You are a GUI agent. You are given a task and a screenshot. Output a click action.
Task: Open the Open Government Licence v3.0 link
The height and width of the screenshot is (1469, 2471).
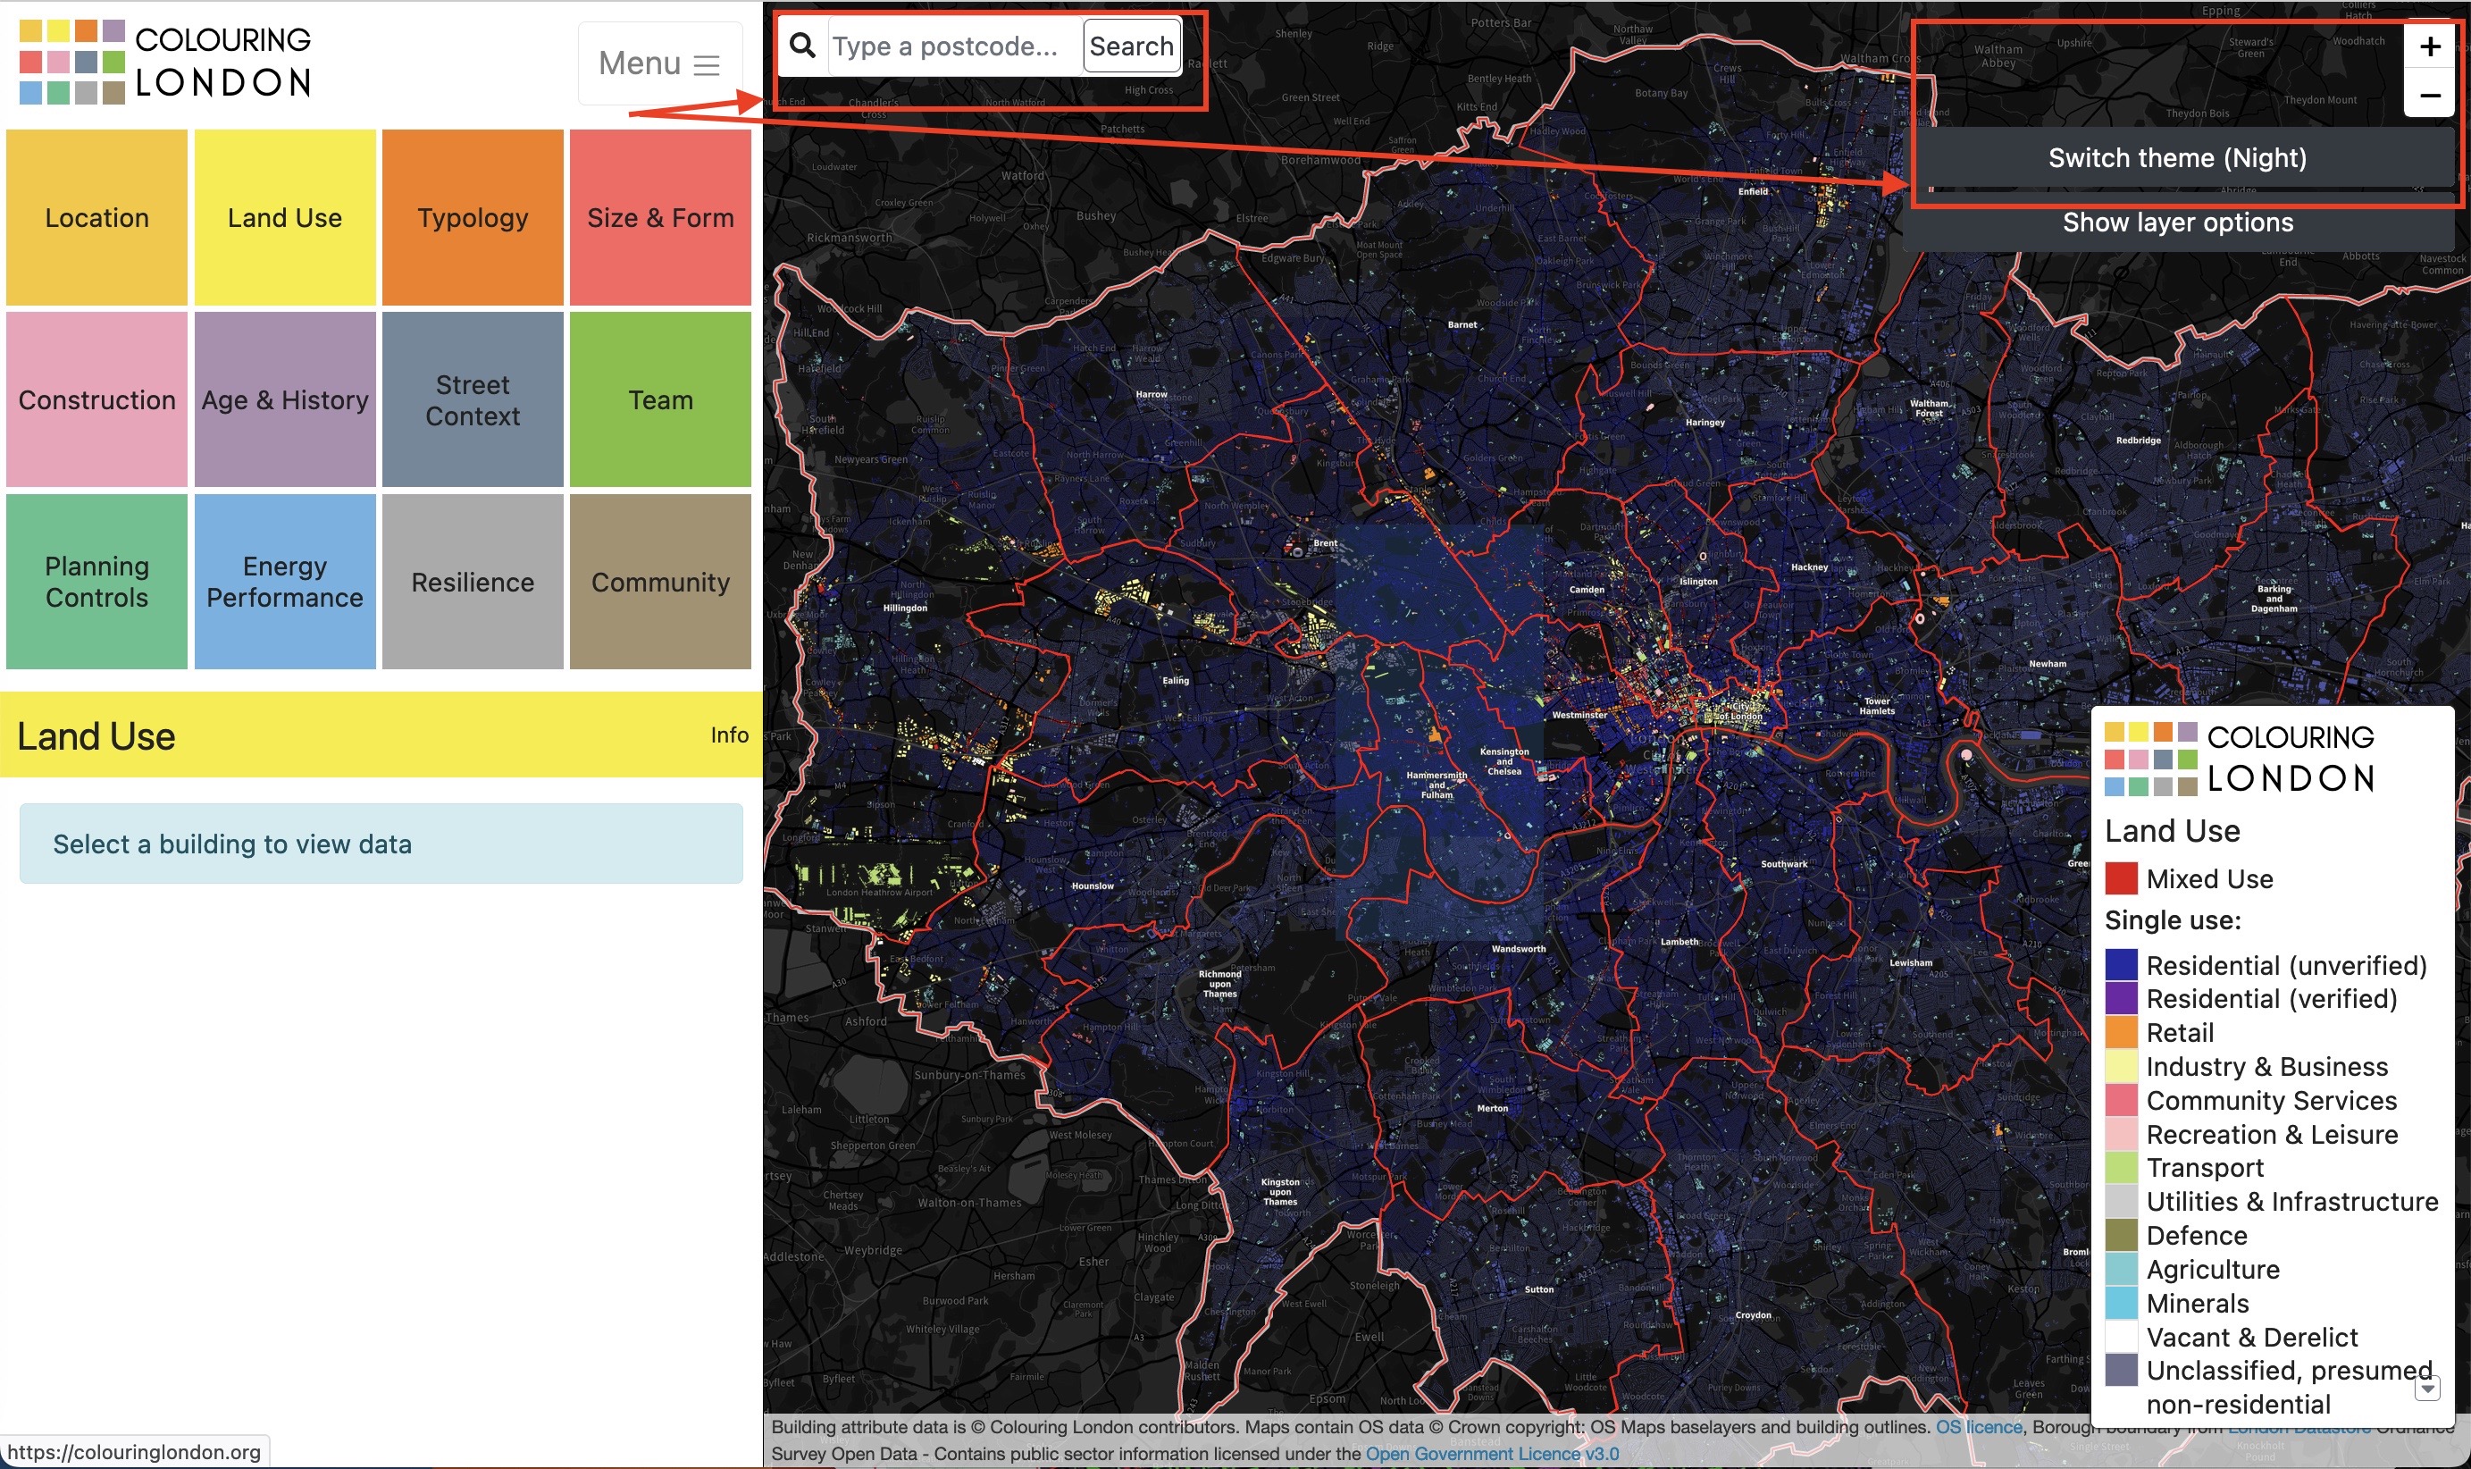click(x=1492, y=1453)
